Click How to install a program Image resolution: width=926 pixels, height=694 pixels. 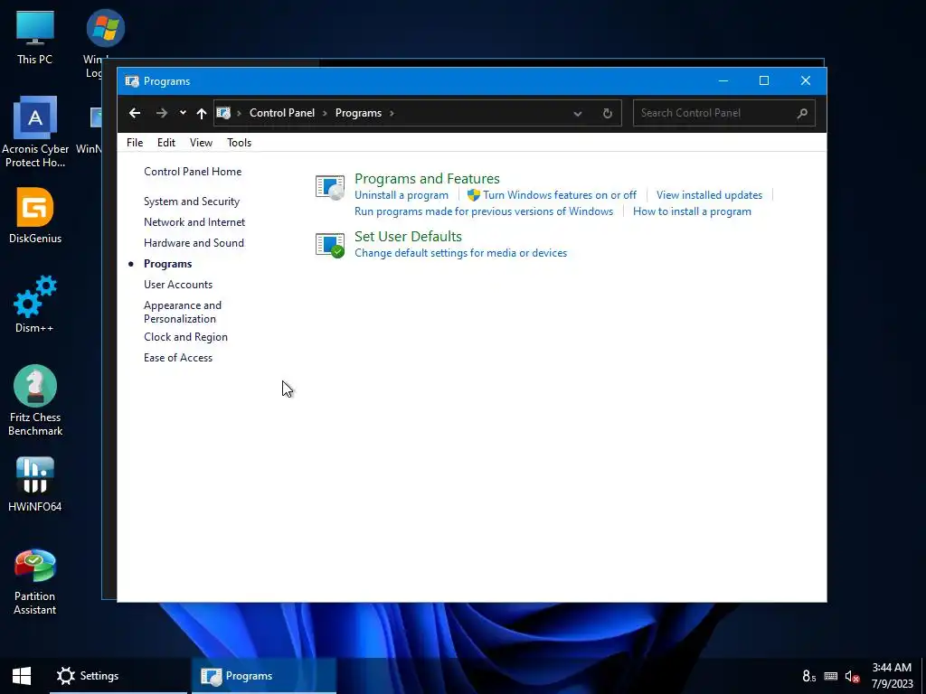[692, 211]
